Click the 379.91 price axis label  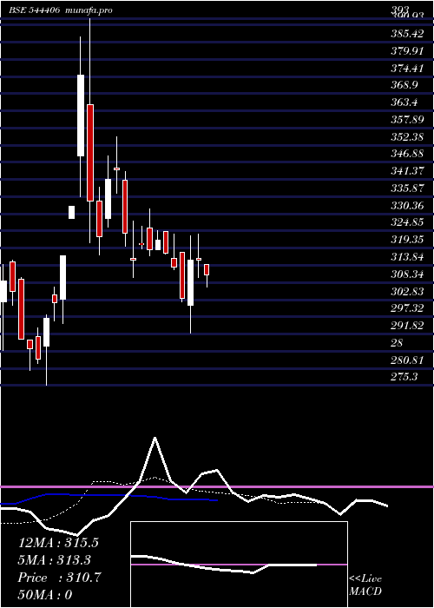(407, 50)
